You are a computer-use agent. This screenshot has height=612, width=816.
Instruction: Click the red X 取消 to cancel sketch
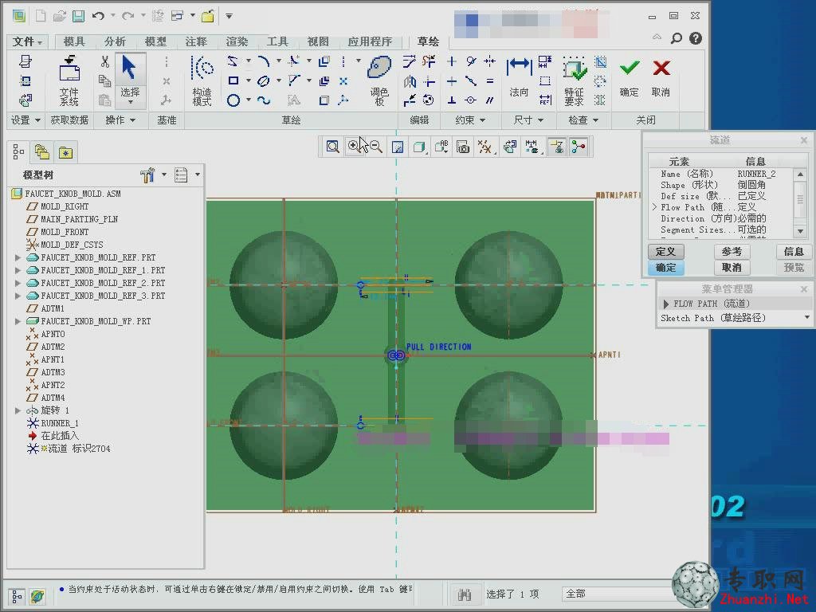[x=661, y=77]
